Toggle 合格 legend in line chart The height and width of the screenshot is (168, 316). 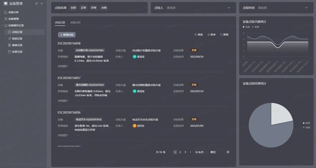tap(246, 27)
